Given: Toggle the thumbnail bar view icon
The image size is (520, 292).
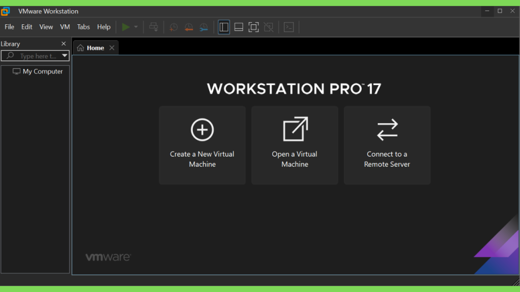Looking at the screenshot, I should [x=239, y=27].
